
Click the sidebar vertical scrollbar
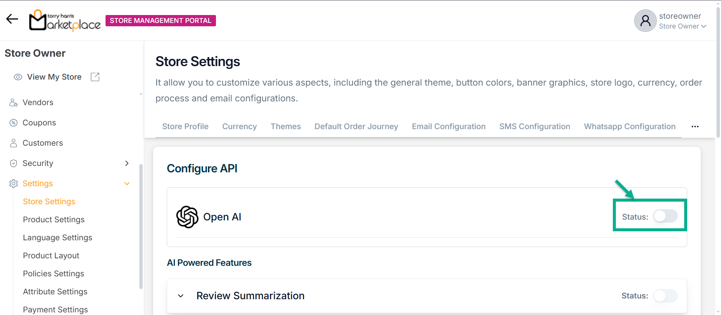tap(141, 225)
